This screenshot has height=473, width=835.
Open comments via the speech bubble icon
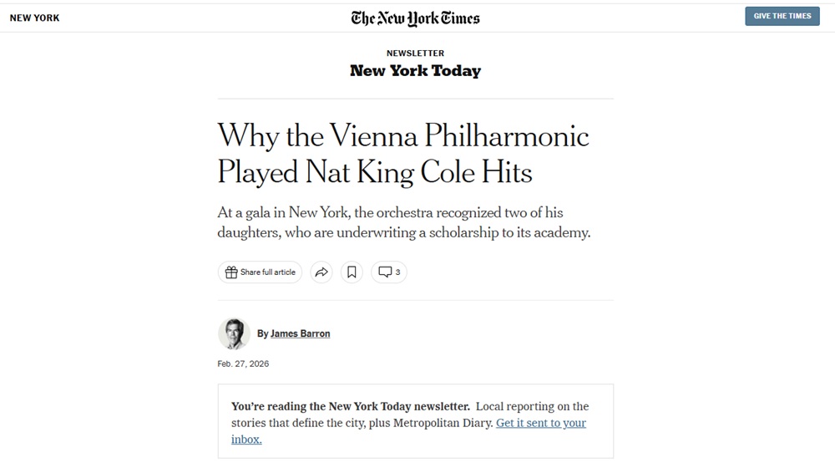(x=385, y=272)
